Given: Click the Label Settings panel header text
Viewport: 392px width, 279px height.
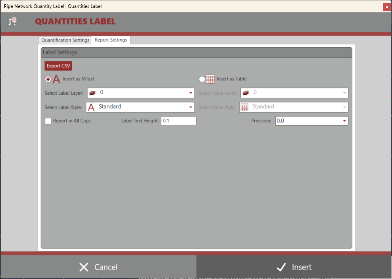Looking at the screenshot, I should tap(60, 52).
